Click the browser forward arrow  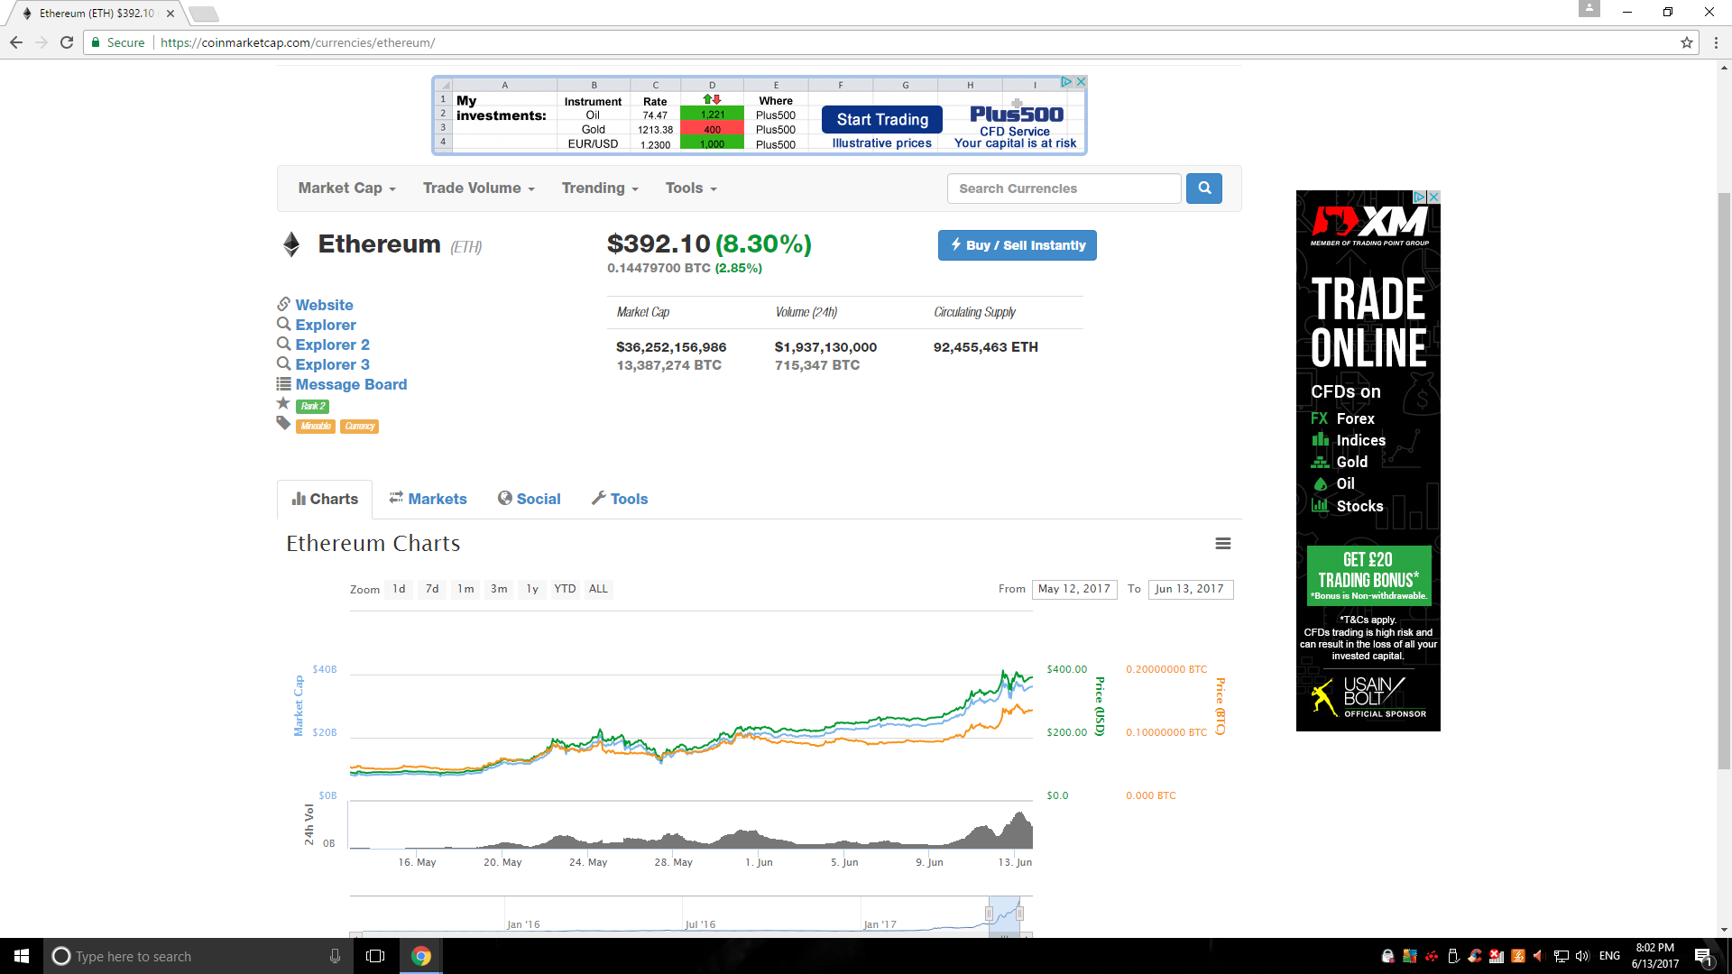41,42
